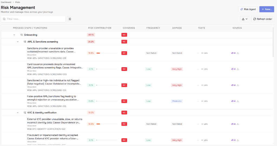Download source for VERIFICATION-022 risk

pyautogui.click(x=238, y=124)
